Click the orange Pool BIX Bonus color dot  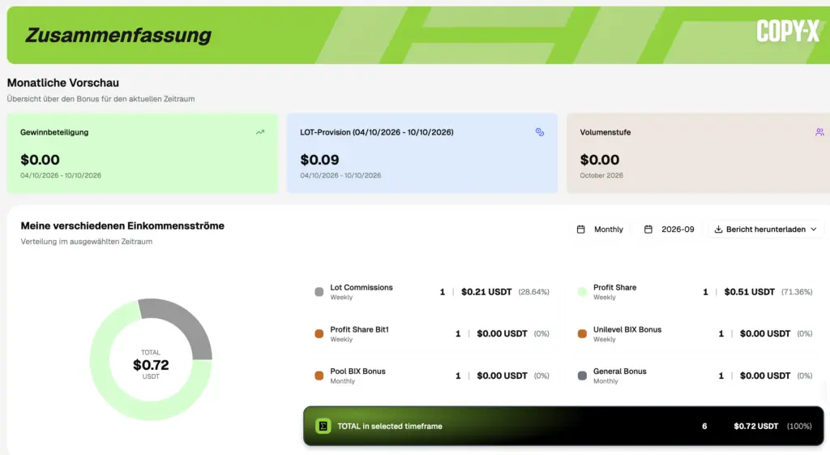(319, 376)
